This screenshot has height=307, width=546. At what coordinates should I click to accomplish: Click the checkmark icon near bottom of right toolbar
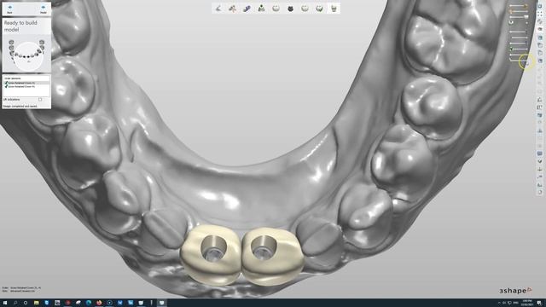click(x=540, y=161)
